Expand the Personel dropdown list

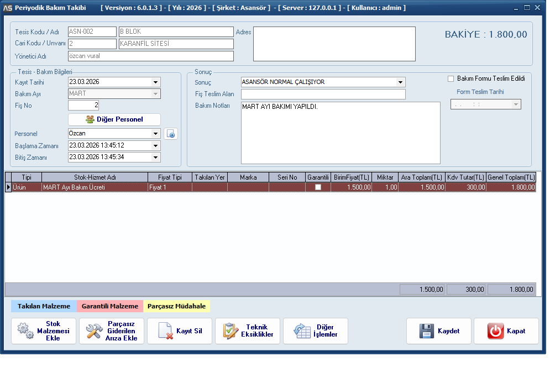point(155,134)
